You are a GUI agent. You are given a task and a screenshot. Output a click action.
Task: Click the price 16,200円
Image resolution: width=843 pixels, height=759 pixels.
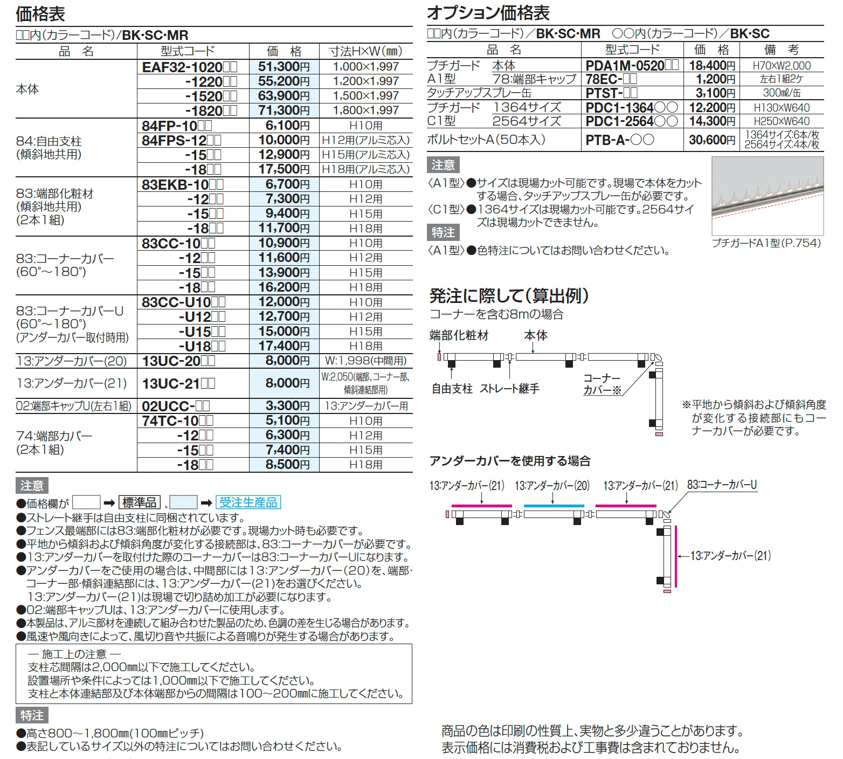click(284, 287)
